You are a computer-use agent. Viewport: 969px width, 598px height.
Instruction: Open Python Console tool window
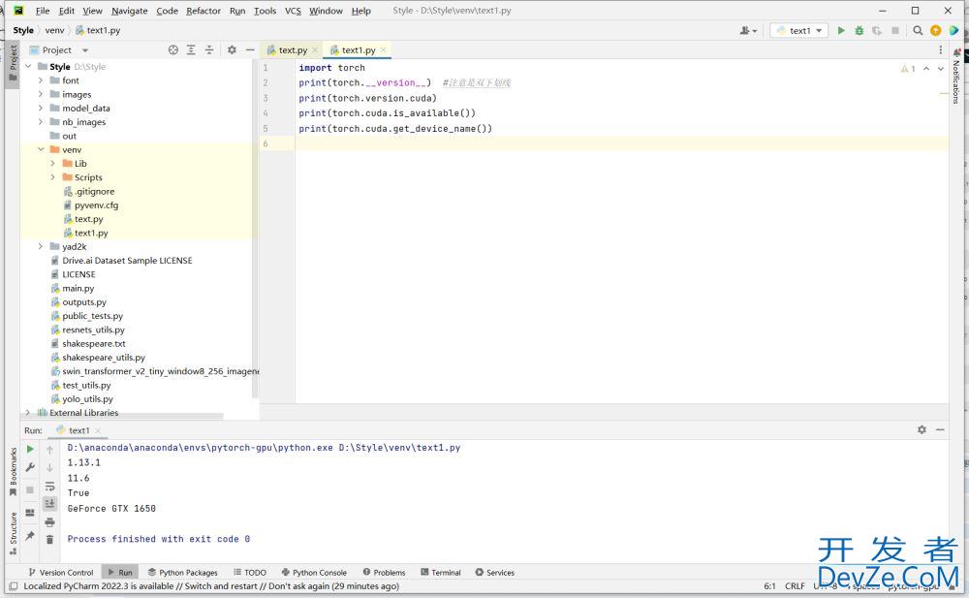[x=314, y=573]
